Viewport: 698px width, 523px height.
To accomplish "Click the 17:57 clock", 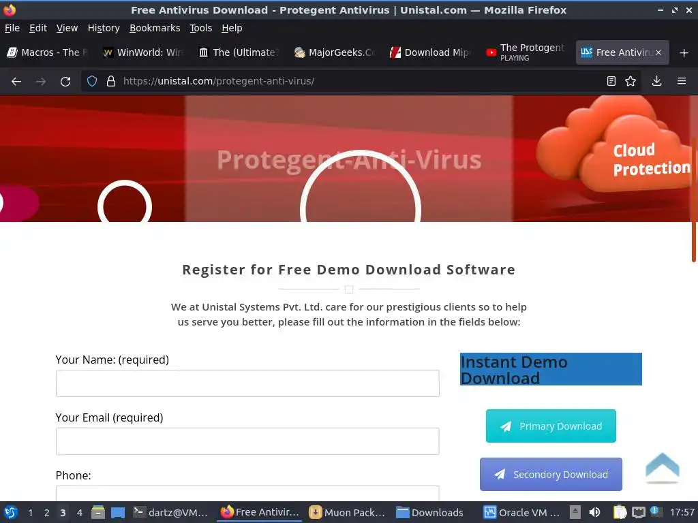I will click(x=682, y=513).
